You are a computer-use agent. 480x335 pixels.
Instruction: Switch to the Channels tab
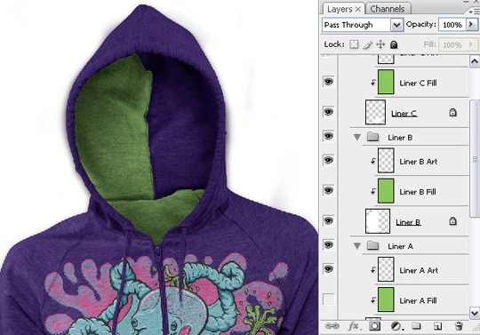point(388,9)
